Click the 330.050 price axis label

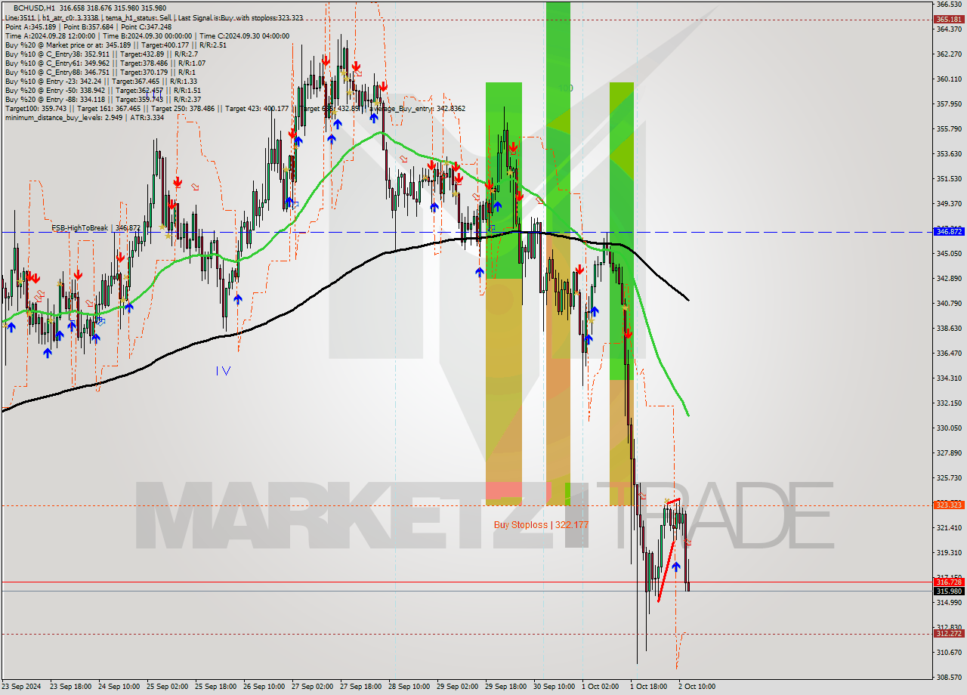tap(950, 428)
